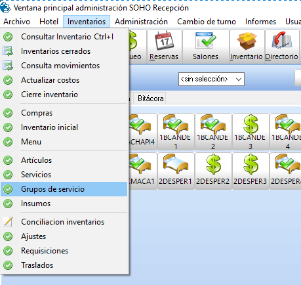301x285 pixels.
Task: Open the Administración menu
Action: click(x=141, y=22)
